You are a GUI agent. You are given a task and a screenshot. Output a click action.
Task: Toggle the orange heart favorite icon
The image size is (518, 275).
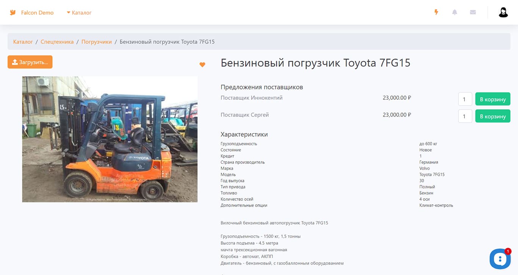tap(202, 65)
